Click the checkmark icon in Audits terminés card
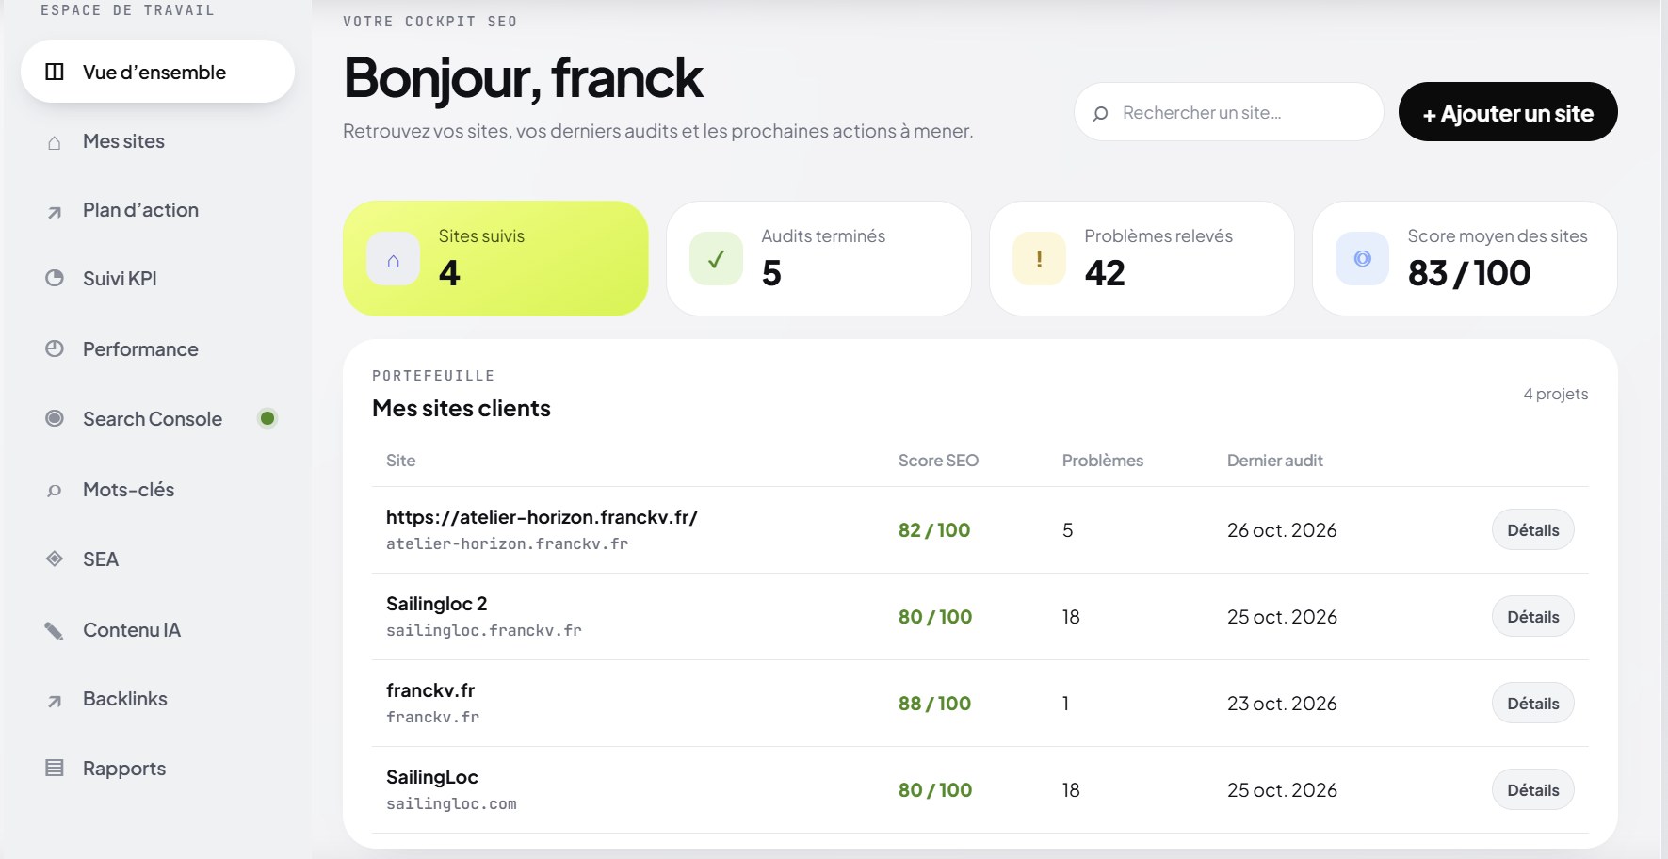Screen dimensions: 1668x859 coord(716,259)
